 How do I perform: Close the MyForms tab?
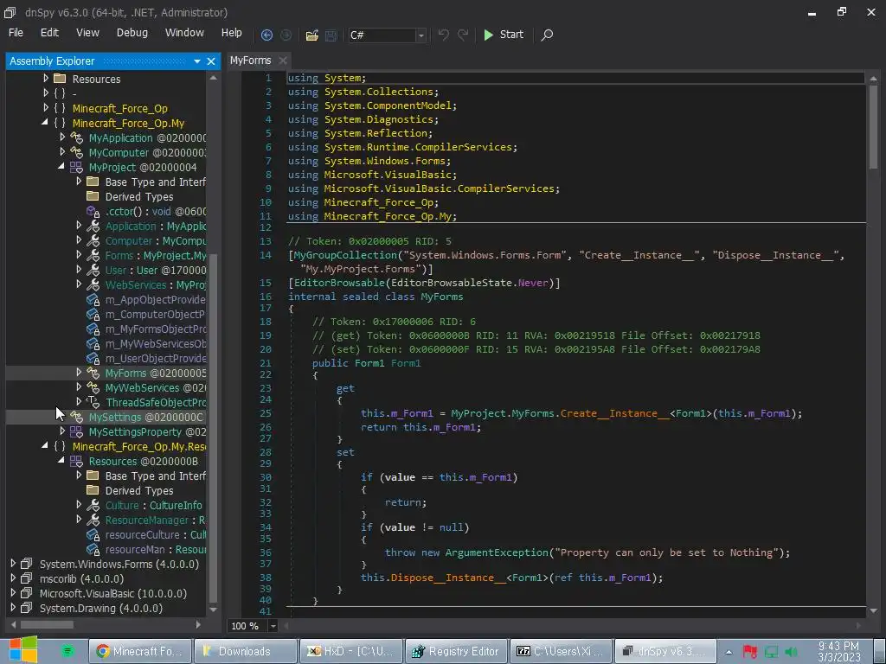pos(283,61)
